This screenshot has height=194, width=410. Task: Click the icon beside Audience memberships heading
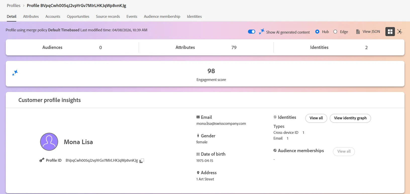[x=275, y=150]
